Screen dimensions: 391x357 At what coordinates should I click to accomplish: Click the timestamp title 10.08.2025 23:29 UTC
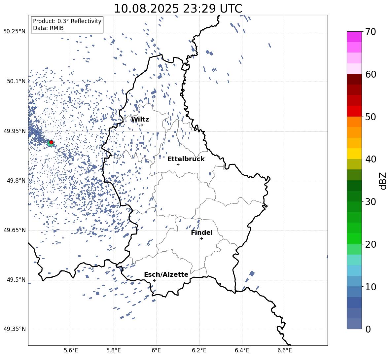click(x=178, y=9)
